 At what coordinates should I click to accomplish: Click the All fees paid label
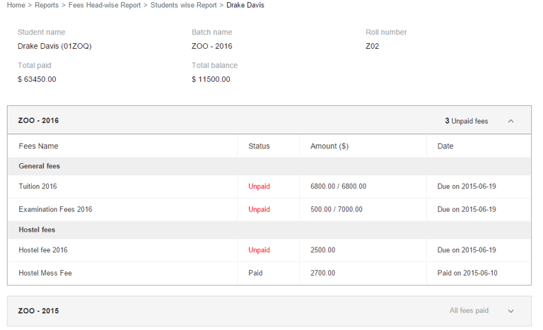click(x=469, y=311)
